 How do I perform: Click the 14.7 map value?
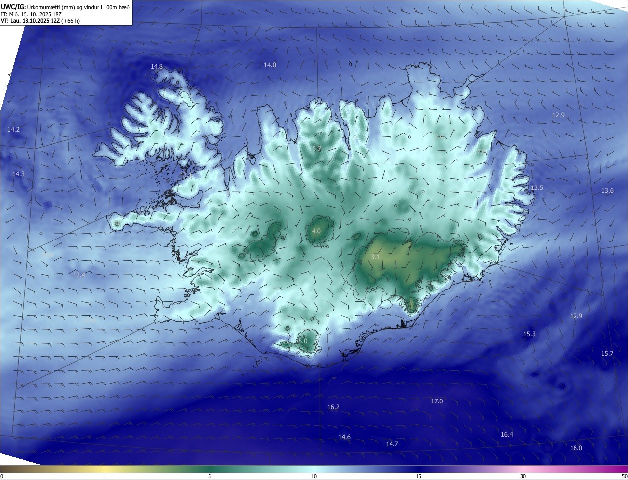pyautogui.click(x=392, y=444)
